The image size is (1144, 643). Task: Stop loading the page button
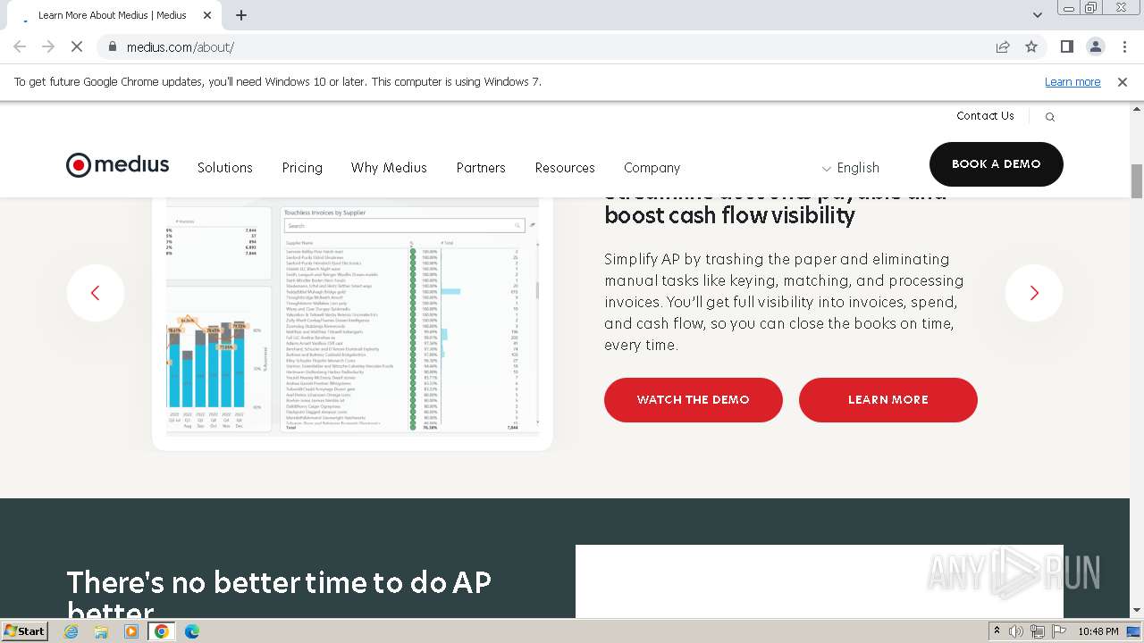pos(77,46)
